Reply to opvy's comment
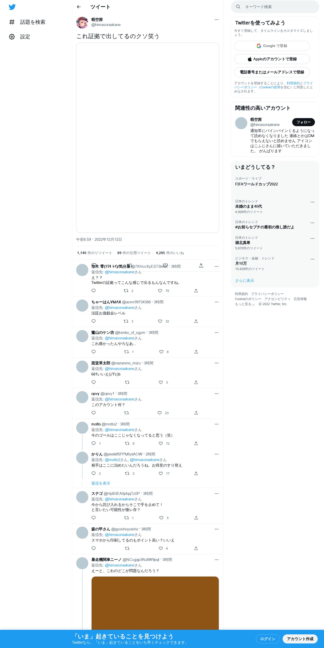 click(94, 413)
